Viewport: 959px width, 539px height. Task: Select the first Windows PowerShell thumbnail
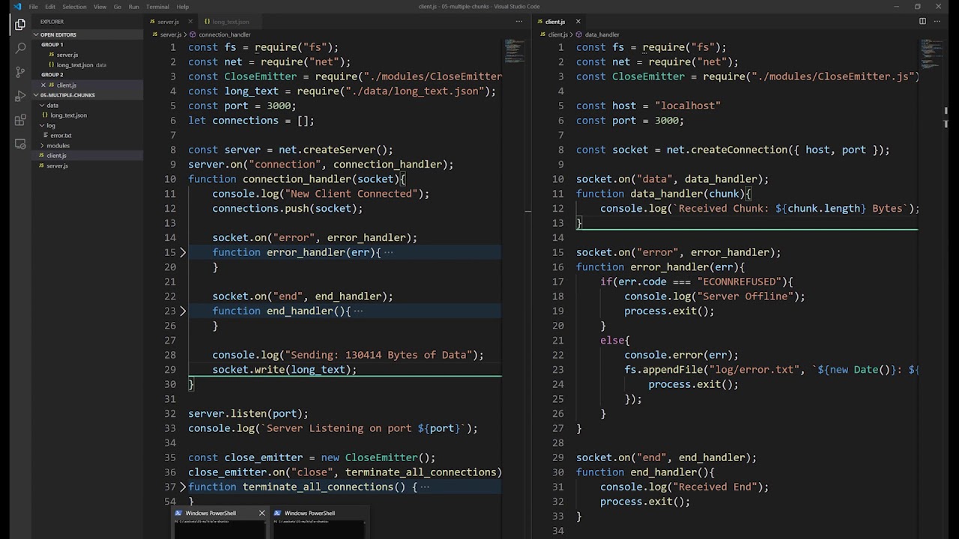tap(220, 523)
